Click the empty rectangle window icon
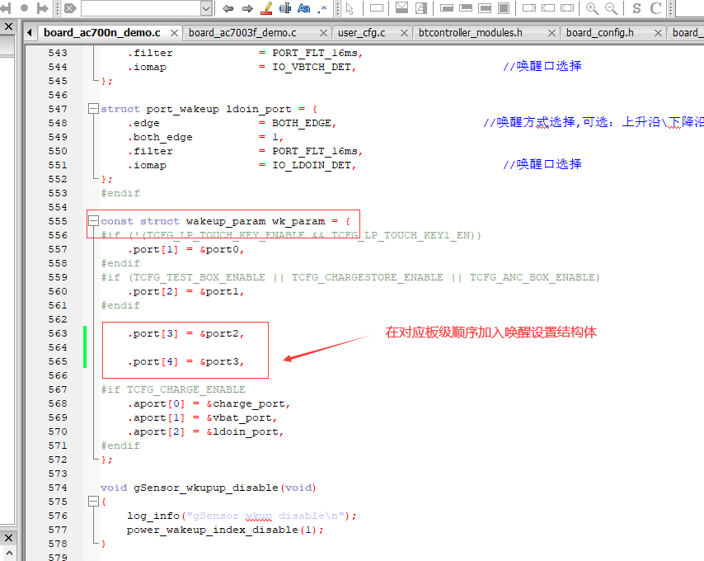Image resolution: width=704 pixels, height=561 pixels. 376,7
